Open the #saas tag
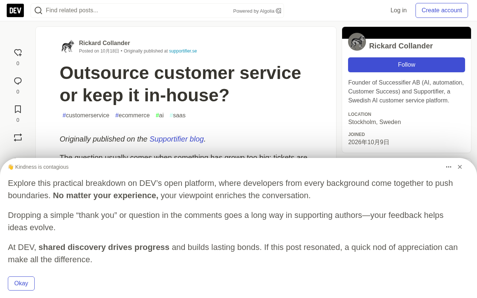477x298 pixels. pos(178,115)
